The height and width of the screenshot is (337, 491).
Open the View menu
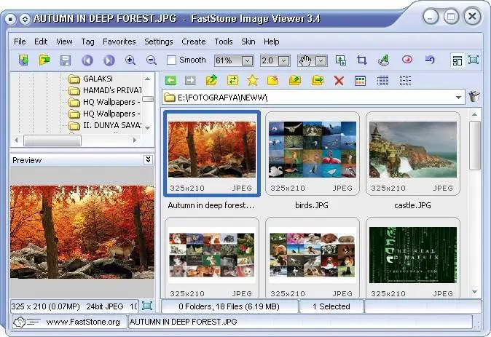(64, 41)
